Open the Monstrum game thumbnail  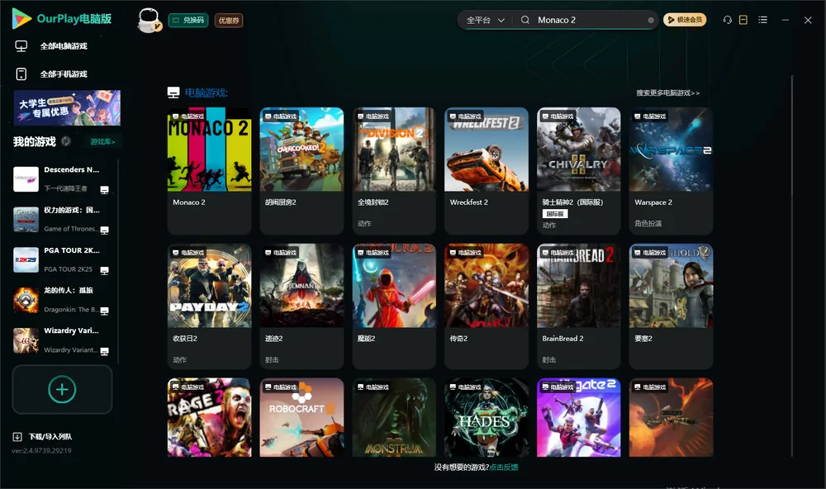394,417
